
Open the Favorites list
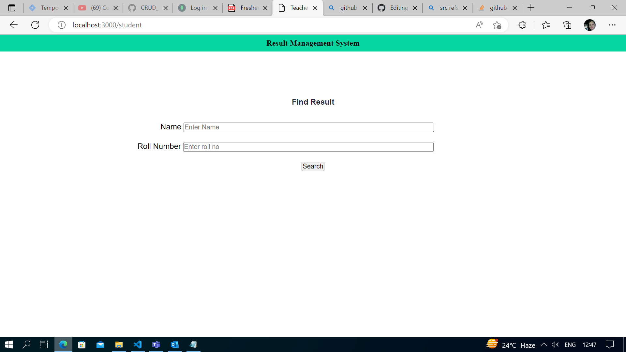[x=546, y=25]
